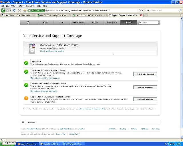Open More about complimentary support link
The image size is (183, 146).
click(45, 78)
